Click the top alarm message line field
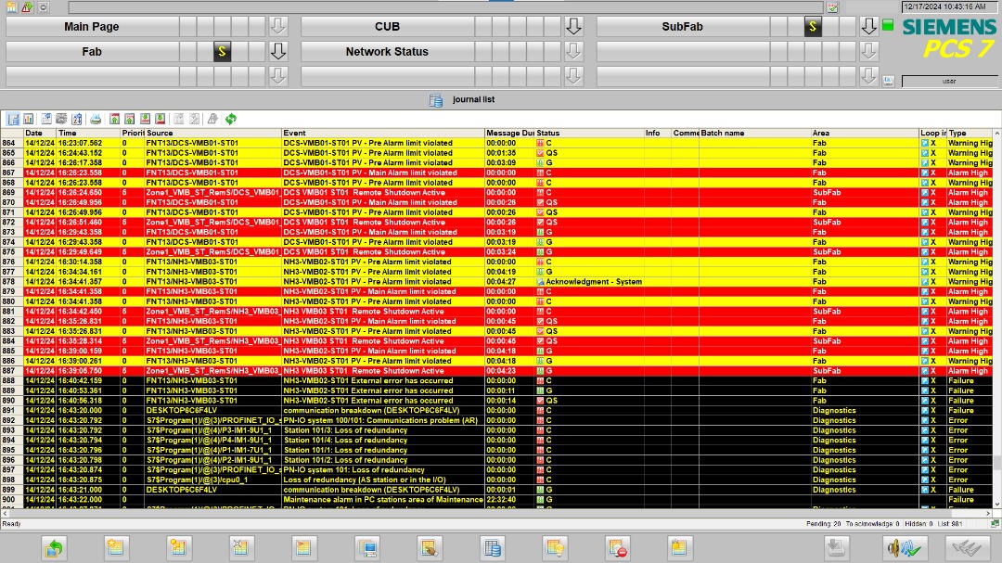 [x=445, y=7]
